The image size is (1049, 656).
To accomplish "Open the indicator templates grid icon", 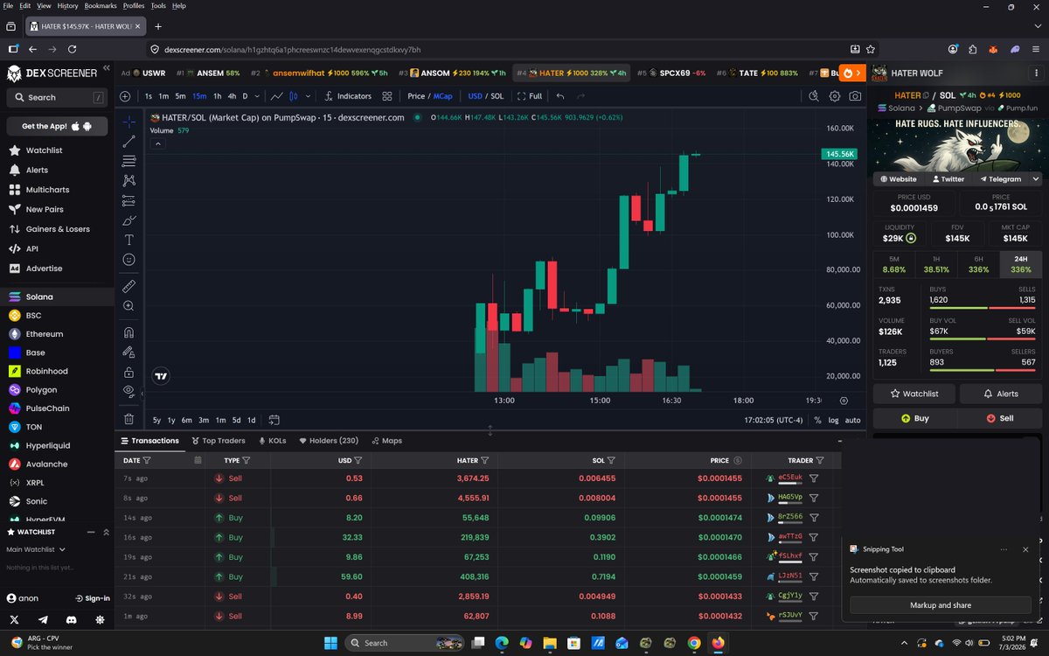I will click(387, 96).
